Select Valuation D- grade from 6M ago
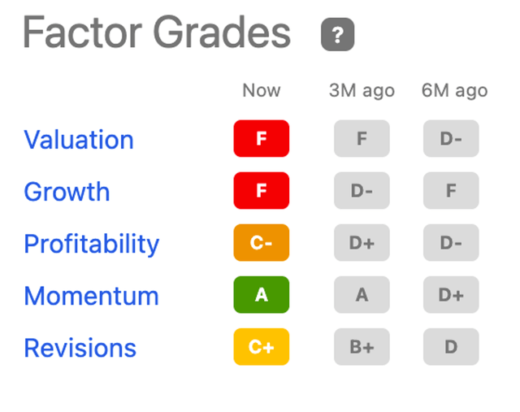This screenshot has height=412, width=520. click(x=451, y=138)
